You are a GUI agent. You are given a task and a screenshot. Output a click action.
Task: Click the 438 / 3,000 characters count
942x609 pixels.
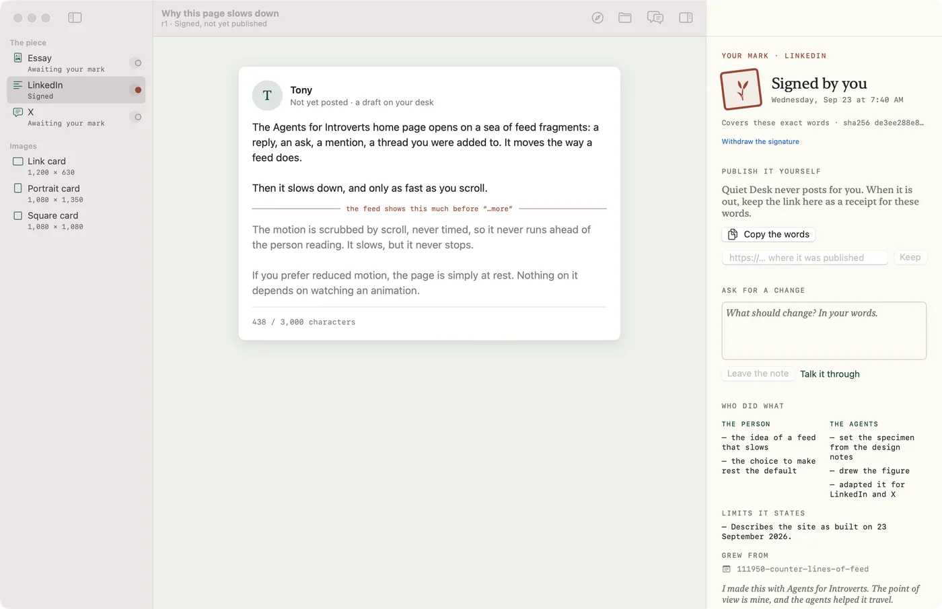tap(303, 322)
